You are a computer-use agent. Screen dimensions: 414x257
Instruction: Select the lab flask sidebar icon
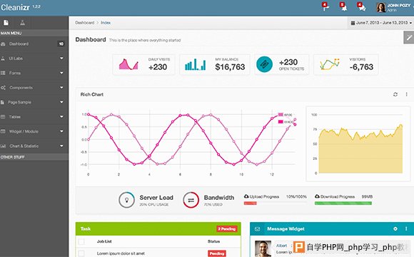[22, 23]
